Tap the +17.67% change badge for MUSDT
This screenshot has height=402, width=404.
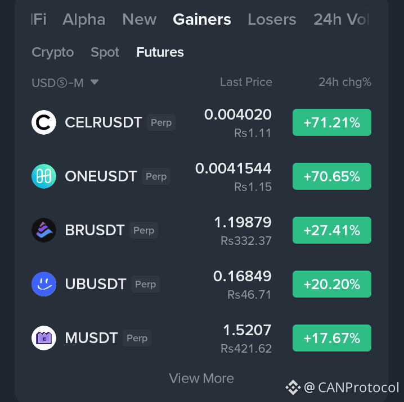(x=332, y=338)
